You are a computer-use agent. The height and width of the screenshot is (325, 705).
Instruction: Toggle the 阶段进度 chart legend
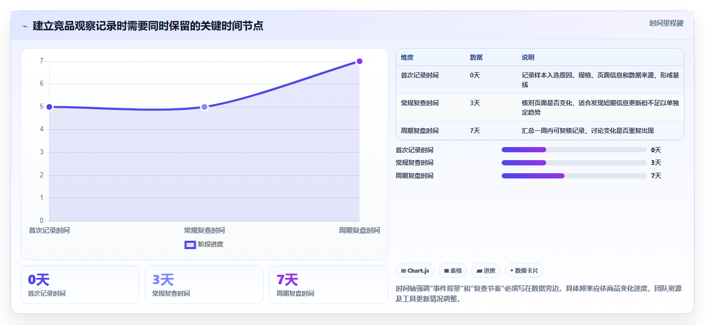(x=204, y=244)
